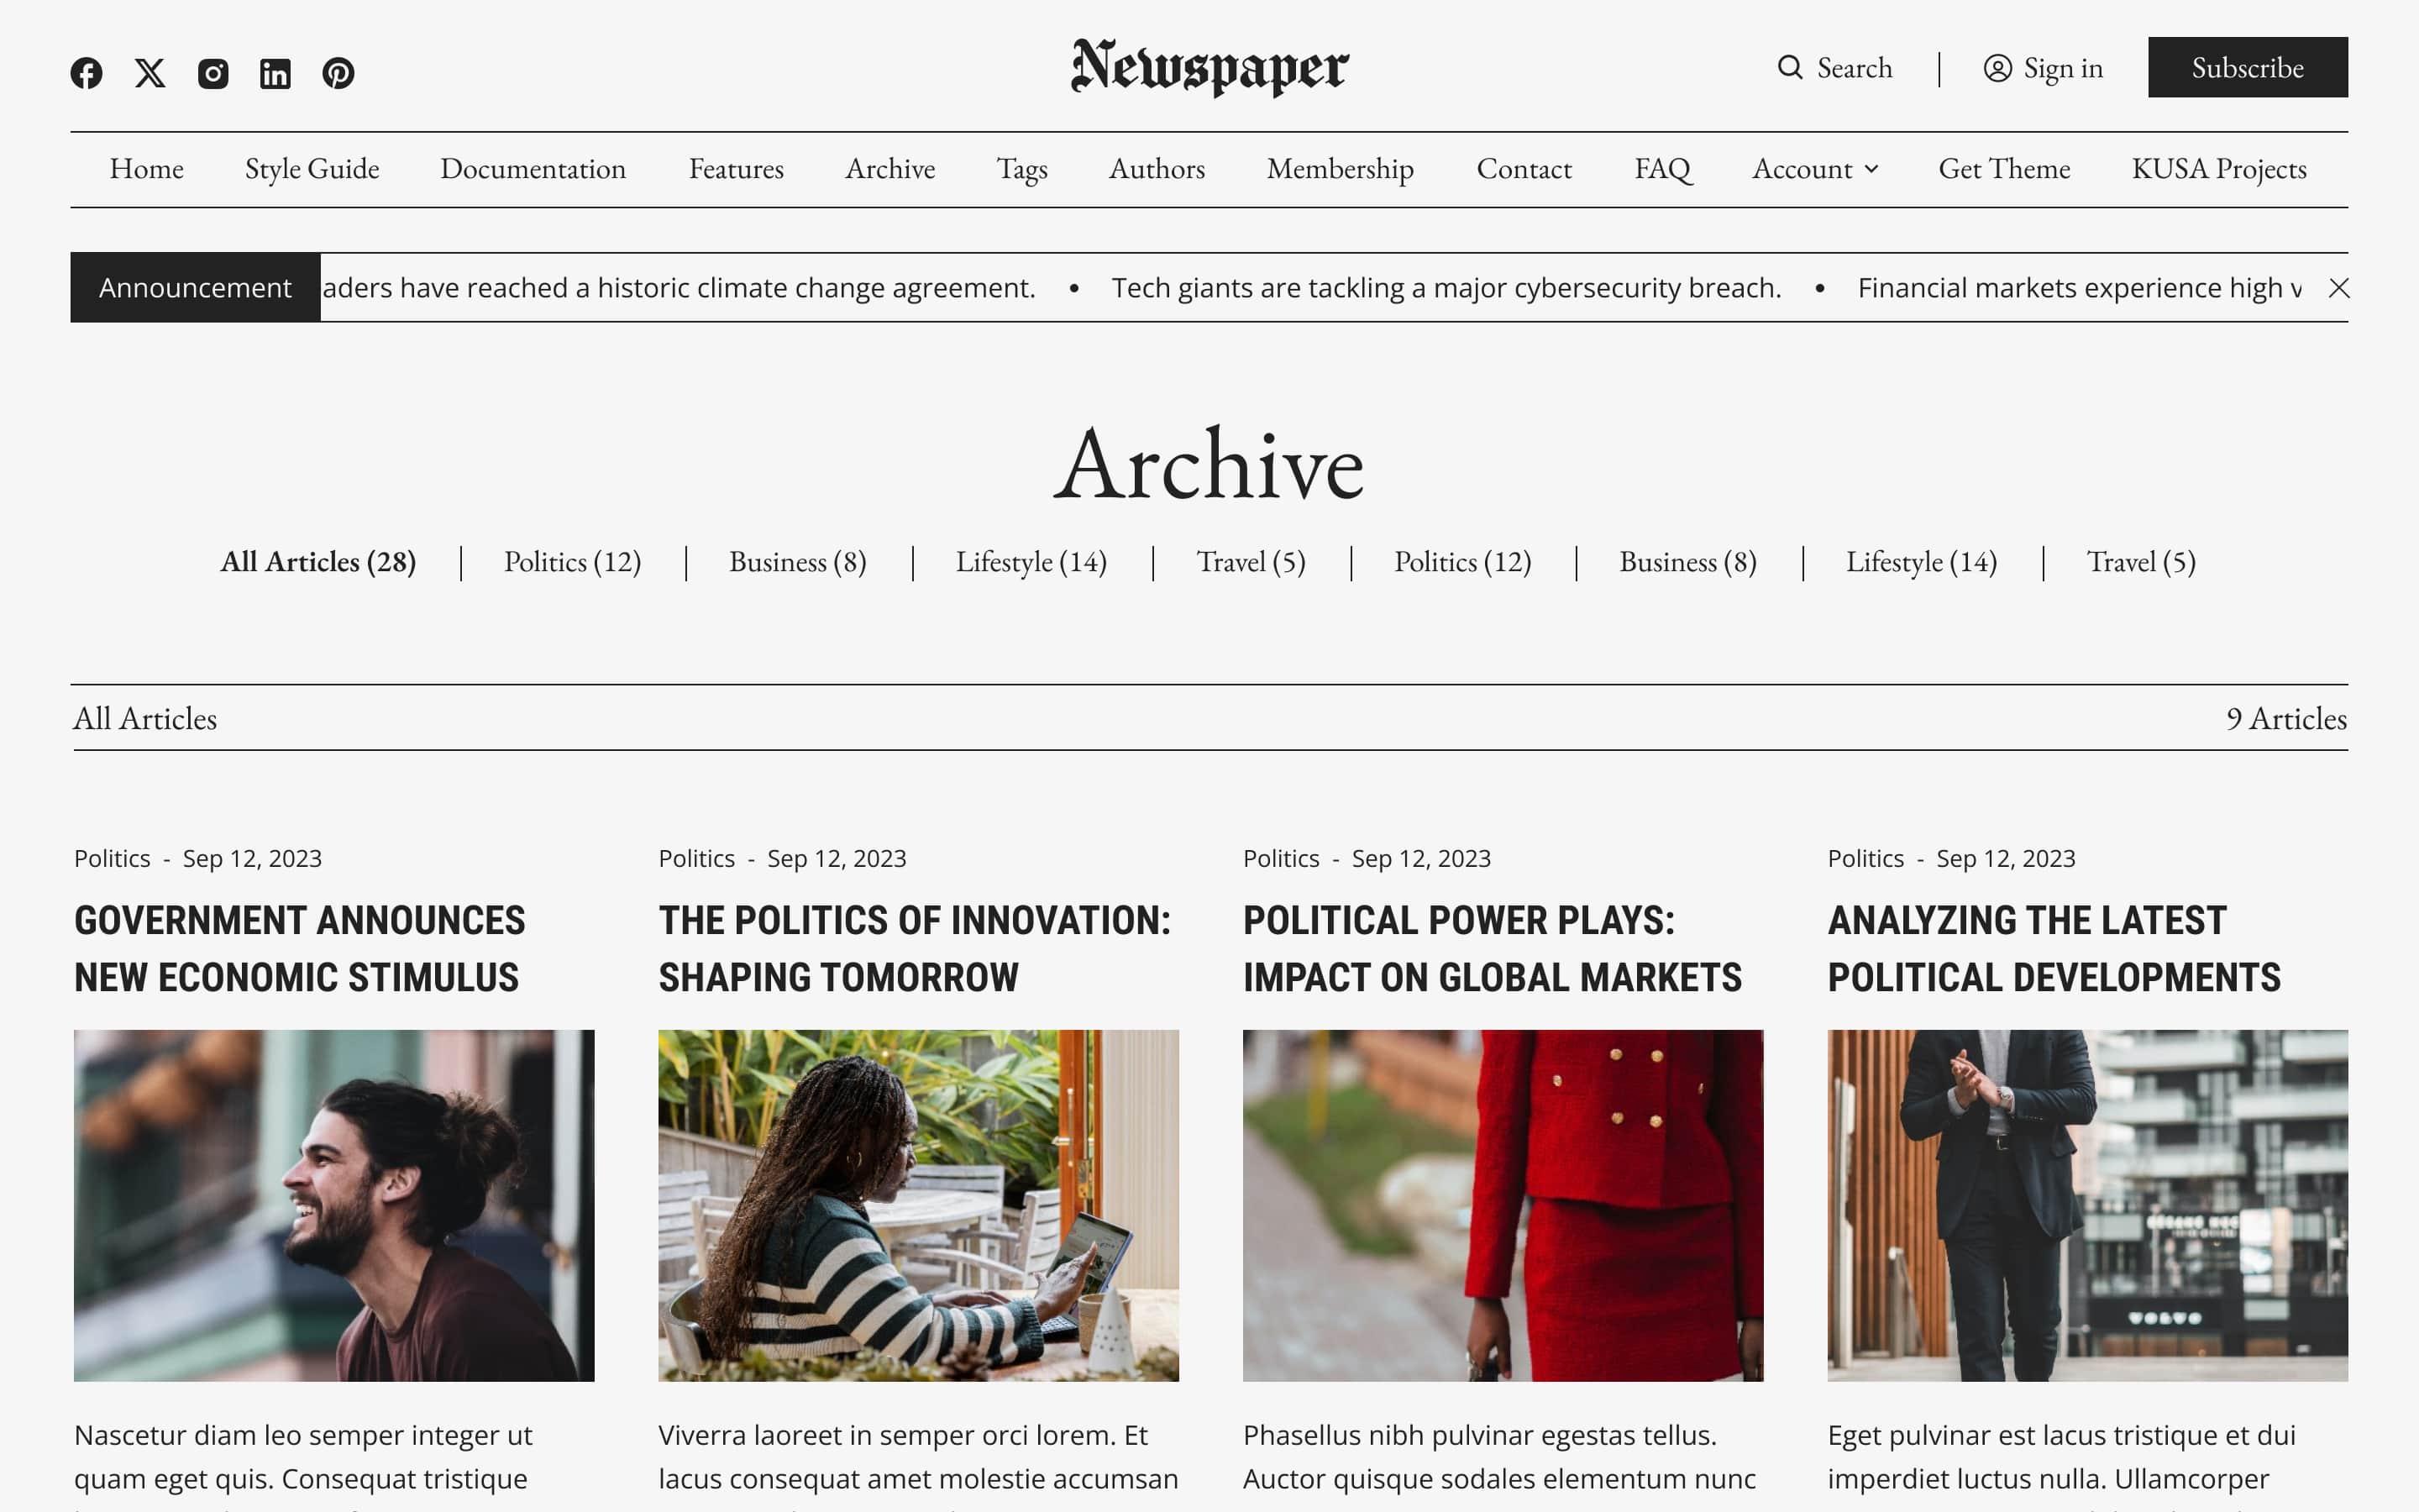Click the LinkedIn icon
The height and width of the screenshot is (1512, 2419).
coord(275,72)
